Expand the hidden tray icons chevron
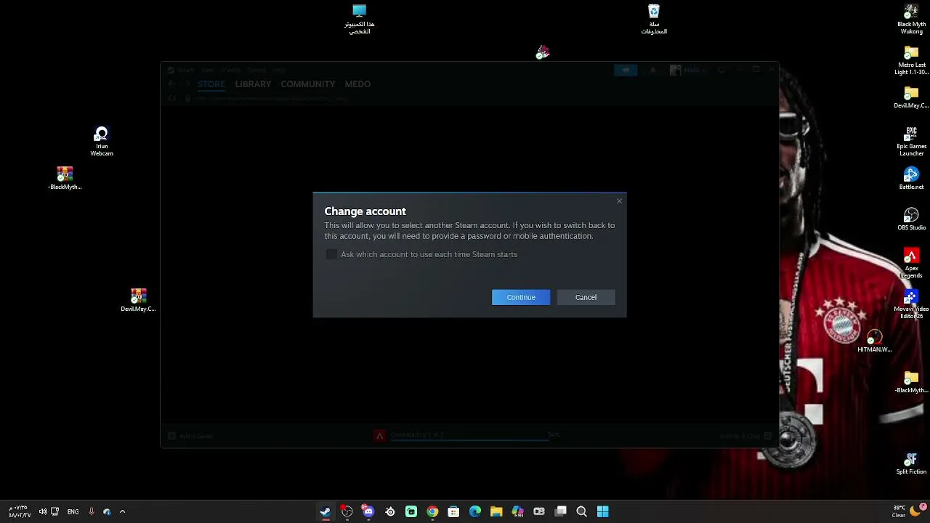The image size is (930, 523). pyautogui.click(x=122, y=511)
